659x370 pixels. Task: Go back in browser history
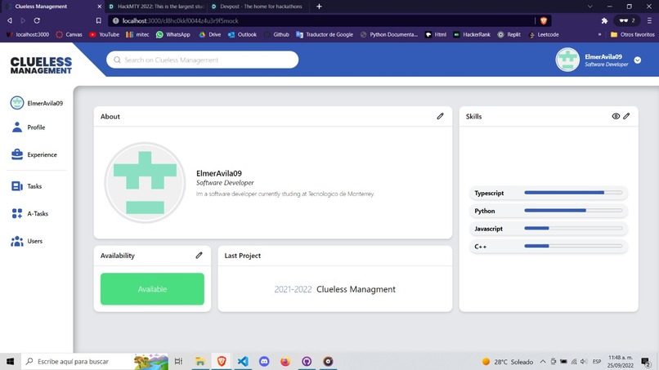click(10, 20)
